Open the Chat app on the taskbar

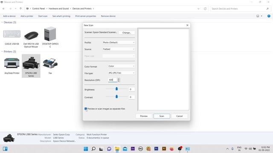coord(109,149)
